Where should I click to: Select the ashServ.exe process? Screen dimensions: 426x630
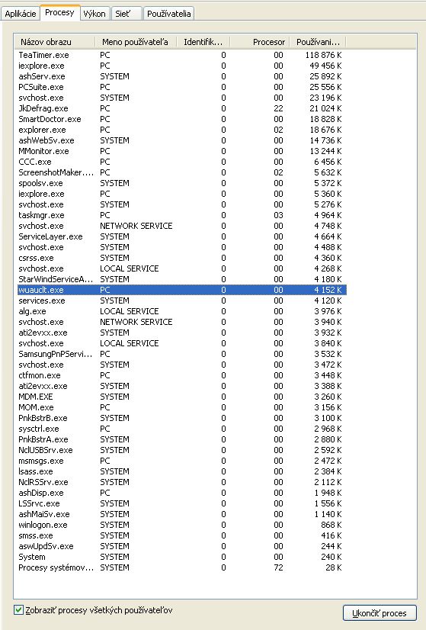182,76
